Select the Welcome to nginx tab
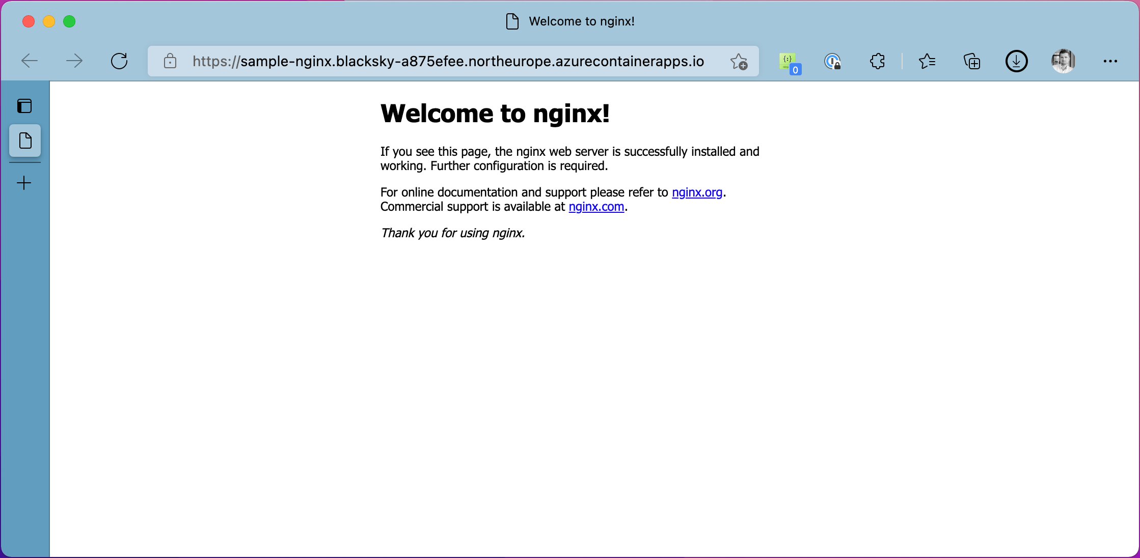Screen dimensions: 1140x558 point(25,141)
